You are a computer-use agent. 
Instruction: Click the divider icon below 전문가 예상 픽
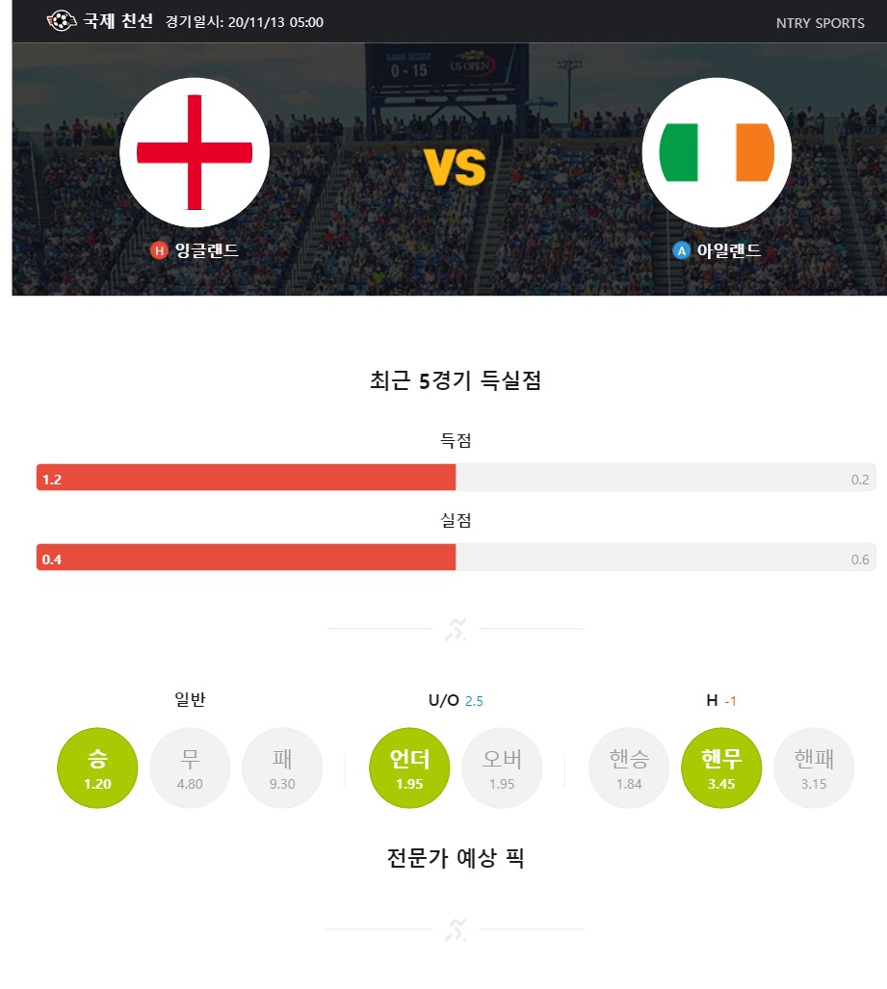[x=456, y=929]
